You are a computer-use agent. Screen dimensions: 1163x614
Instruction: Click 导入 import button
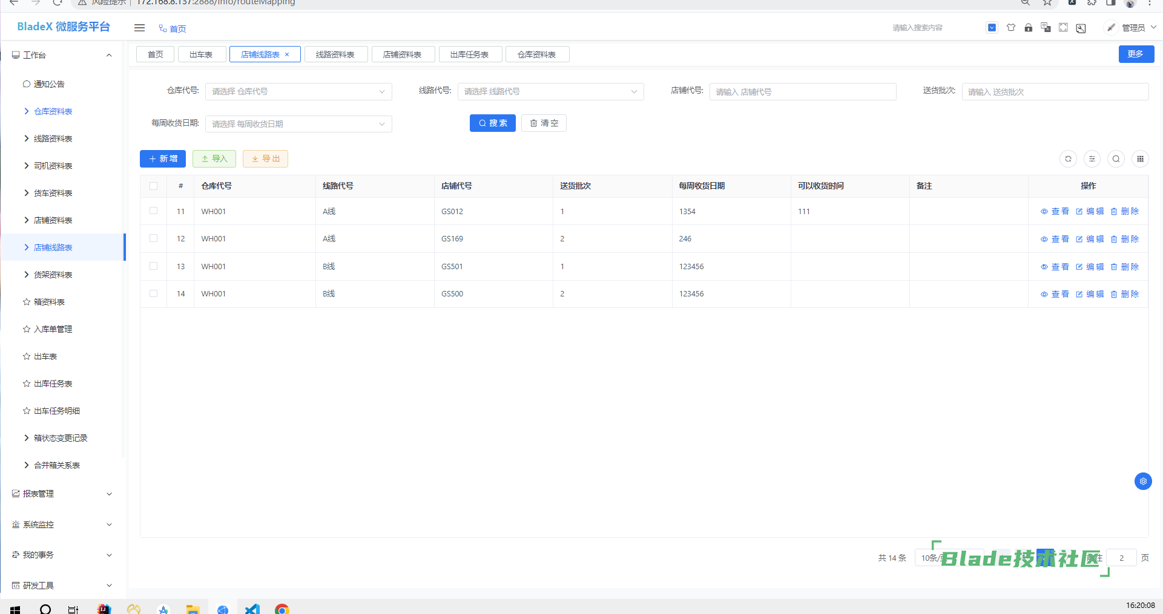click(214, 158)
